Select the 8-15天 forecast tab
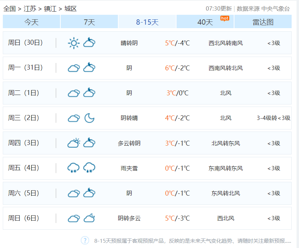Viewport: 299px width, 248px height. click(147, 22)
